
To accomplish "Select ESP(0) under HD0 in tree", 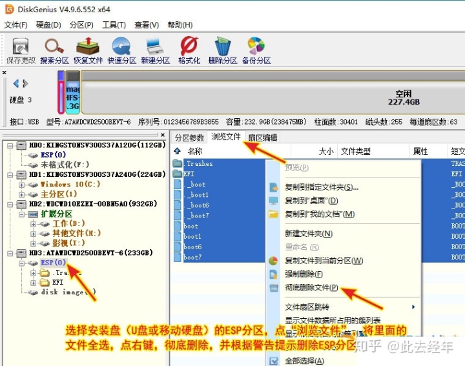I will click(53, 155).
